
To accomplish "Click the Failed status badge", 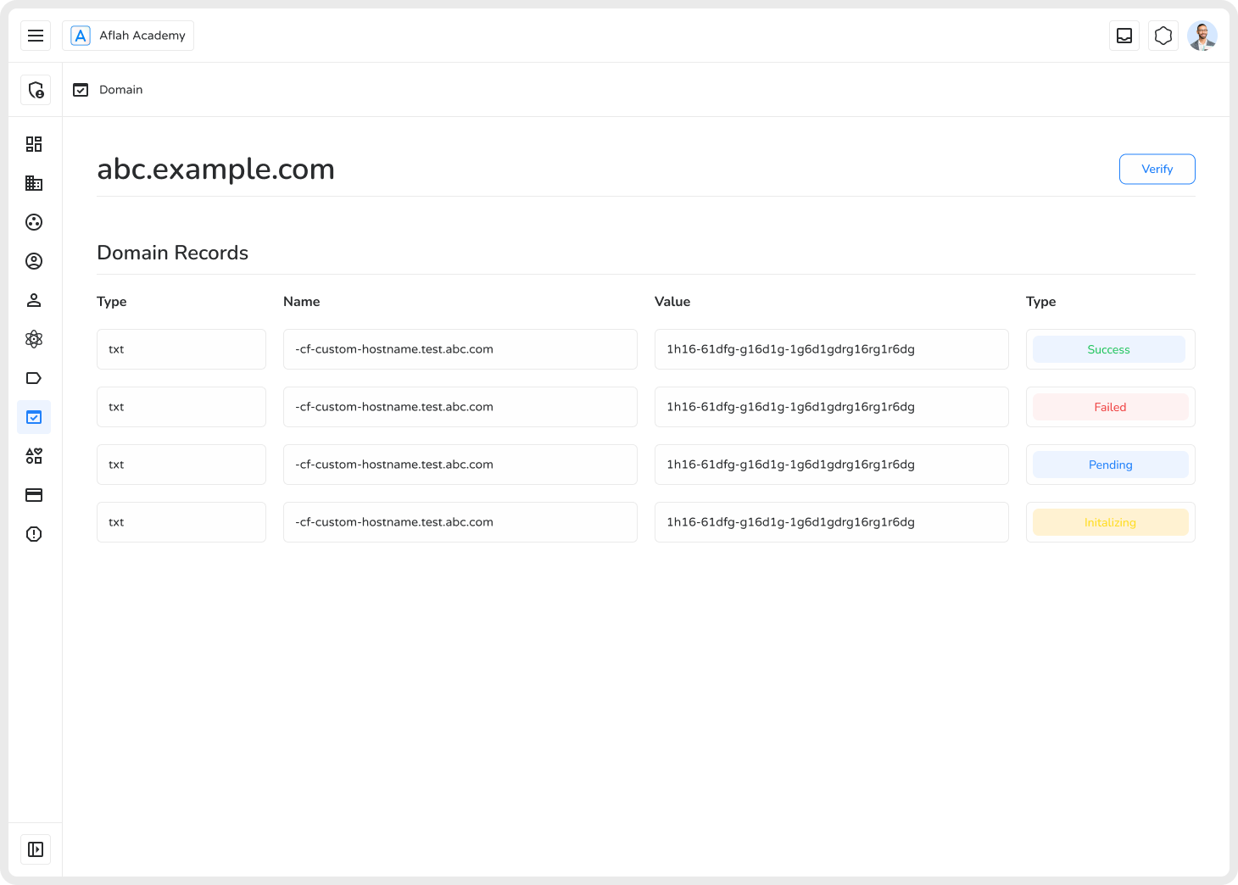I will 1110,407.
